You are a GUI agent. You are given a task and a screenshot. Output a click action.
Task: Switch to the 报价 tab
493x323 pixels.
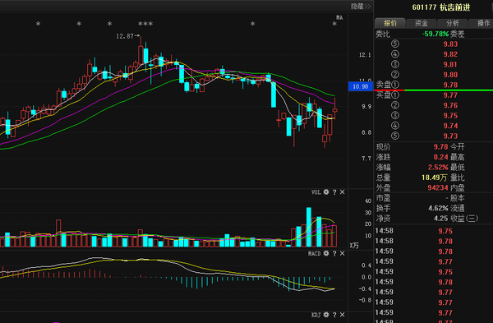pos(390,23)
